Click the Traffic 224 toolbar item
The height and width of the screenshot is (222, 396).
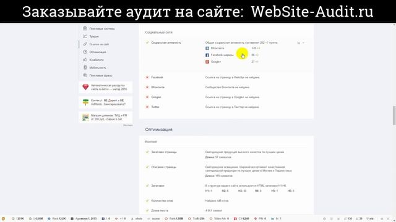pyautogui.click(x=197, y=219)
